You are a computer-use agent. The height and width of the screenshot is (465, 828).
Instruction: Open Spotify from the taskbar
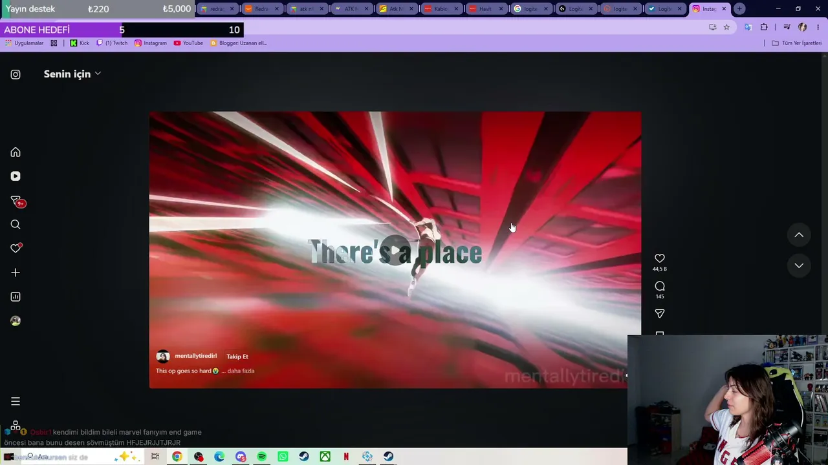(262, 457)
